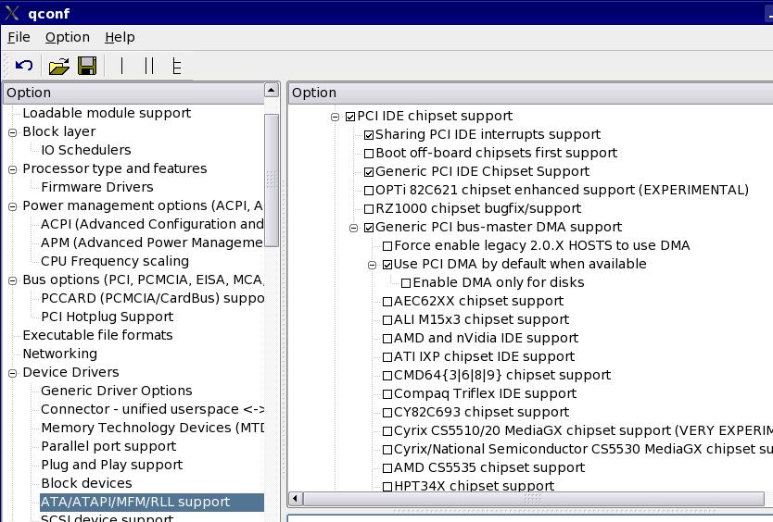Open the Help menu
The image size is (773, 522).
click(x=120, y=37)
